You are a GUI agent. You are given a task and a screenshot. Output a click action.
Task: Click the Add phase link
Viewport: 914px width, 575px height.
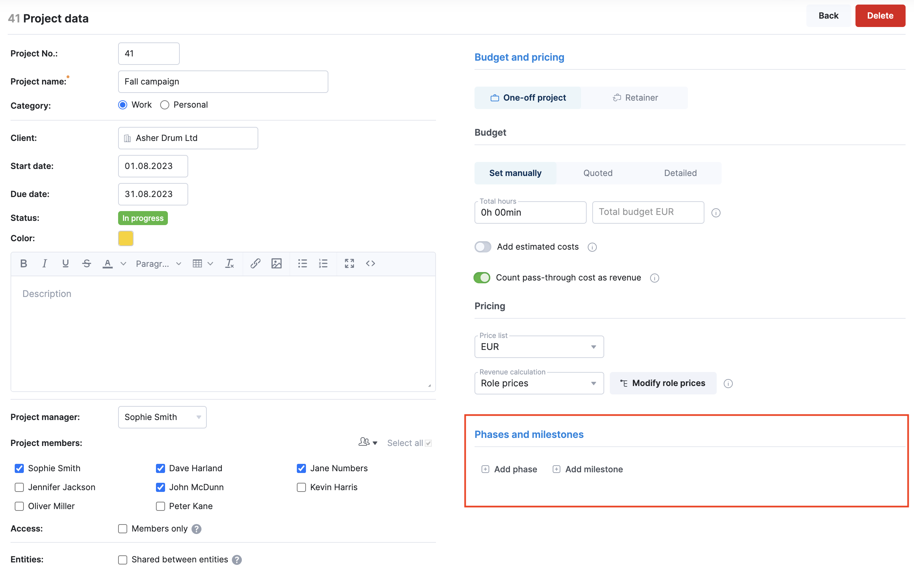(x=509, y=469)
